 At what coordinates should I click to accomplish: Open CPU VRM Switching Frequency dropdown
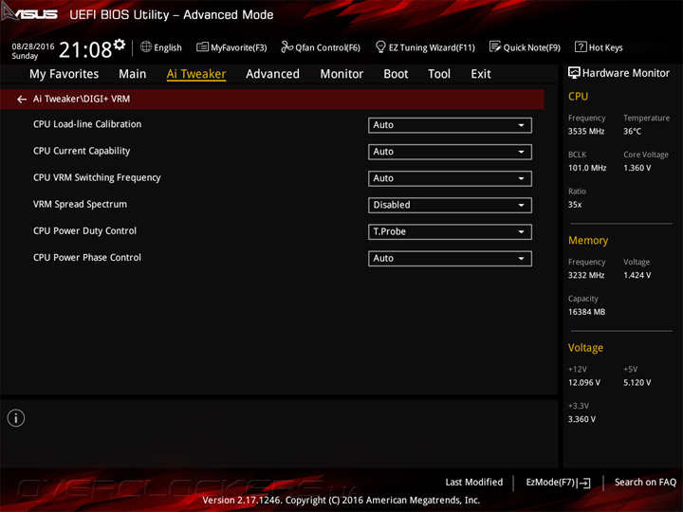(x=450, y=178)
